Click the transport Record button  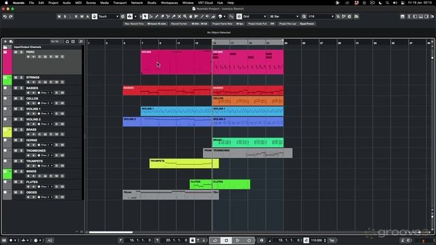pos(249,240)
